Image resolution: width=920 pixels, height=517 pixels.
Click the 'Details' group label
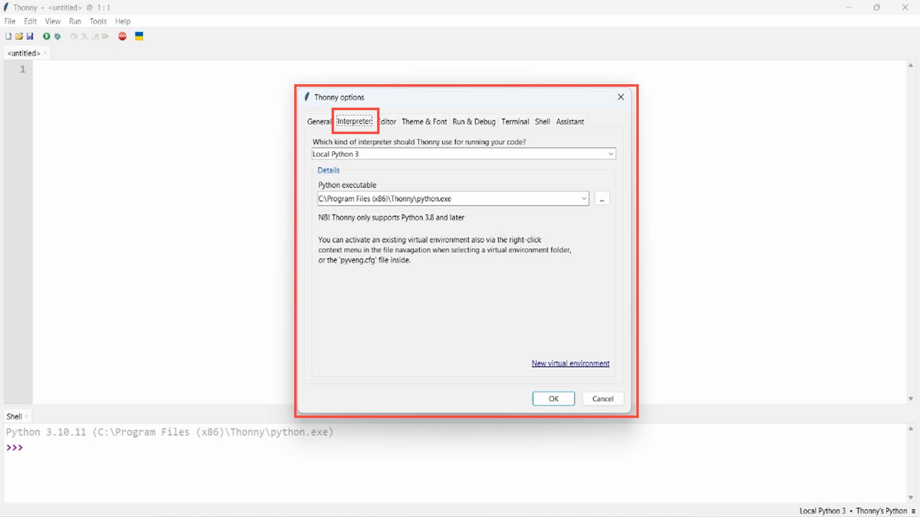(x=329, y=170)
